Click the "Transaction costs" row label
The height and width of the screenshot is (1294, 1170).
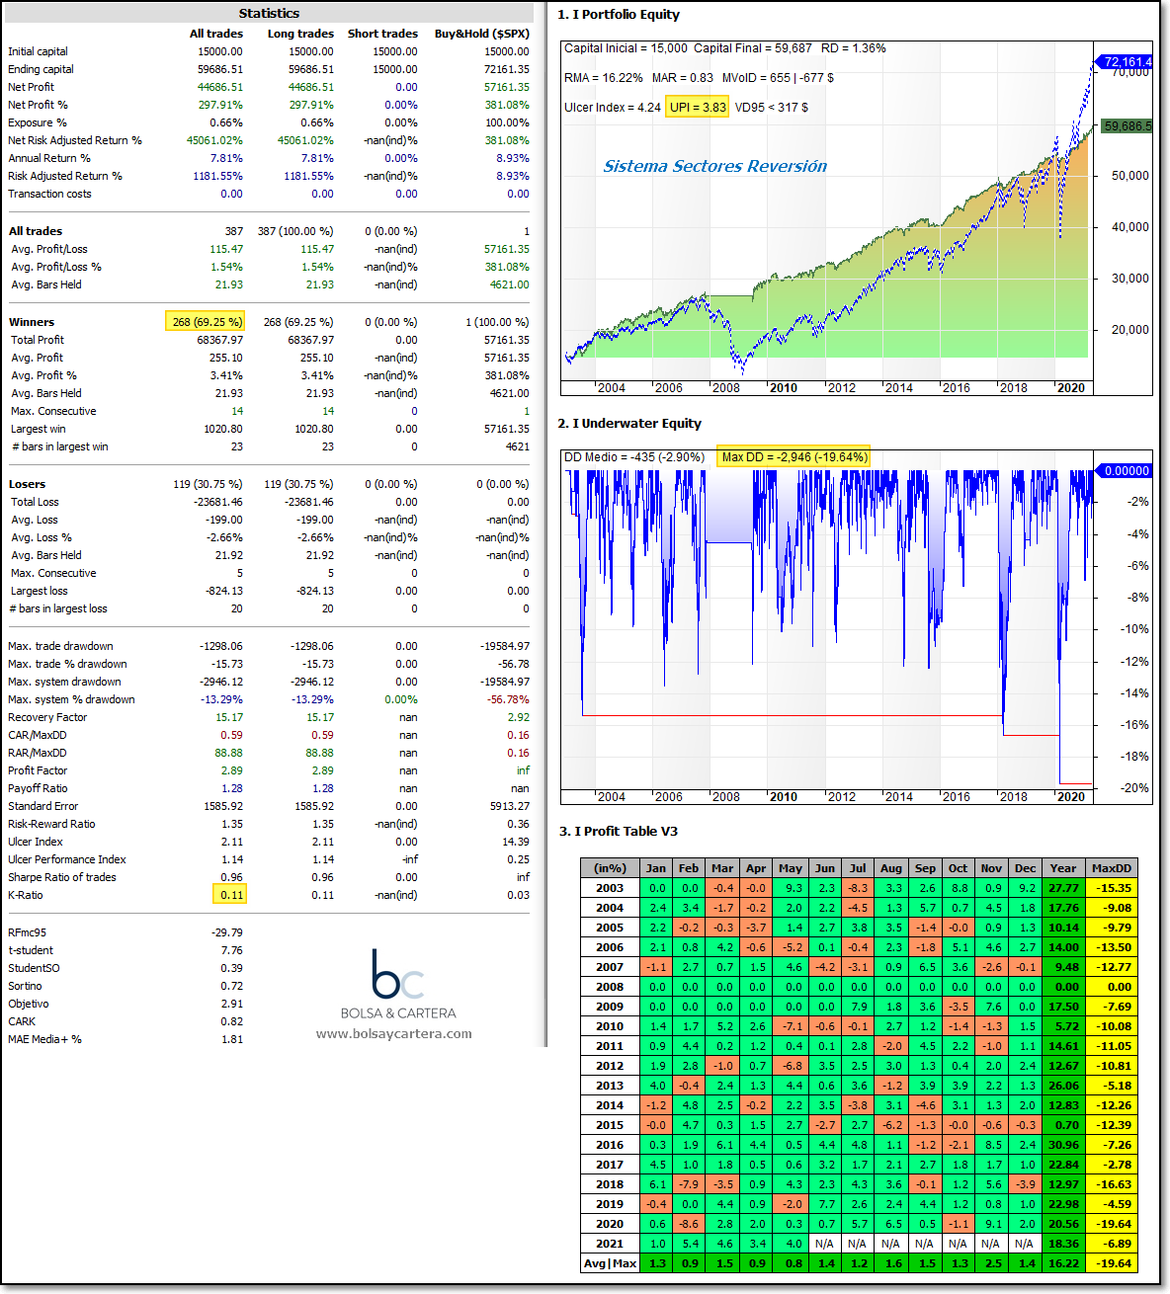point(49,194)
